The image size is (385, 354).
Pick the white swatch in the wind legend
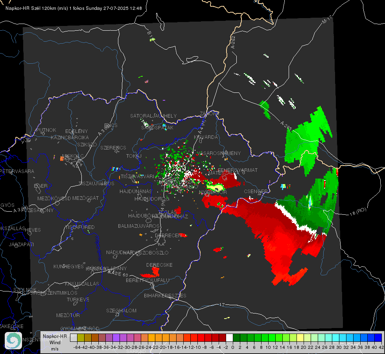click(x=229, y=338)
